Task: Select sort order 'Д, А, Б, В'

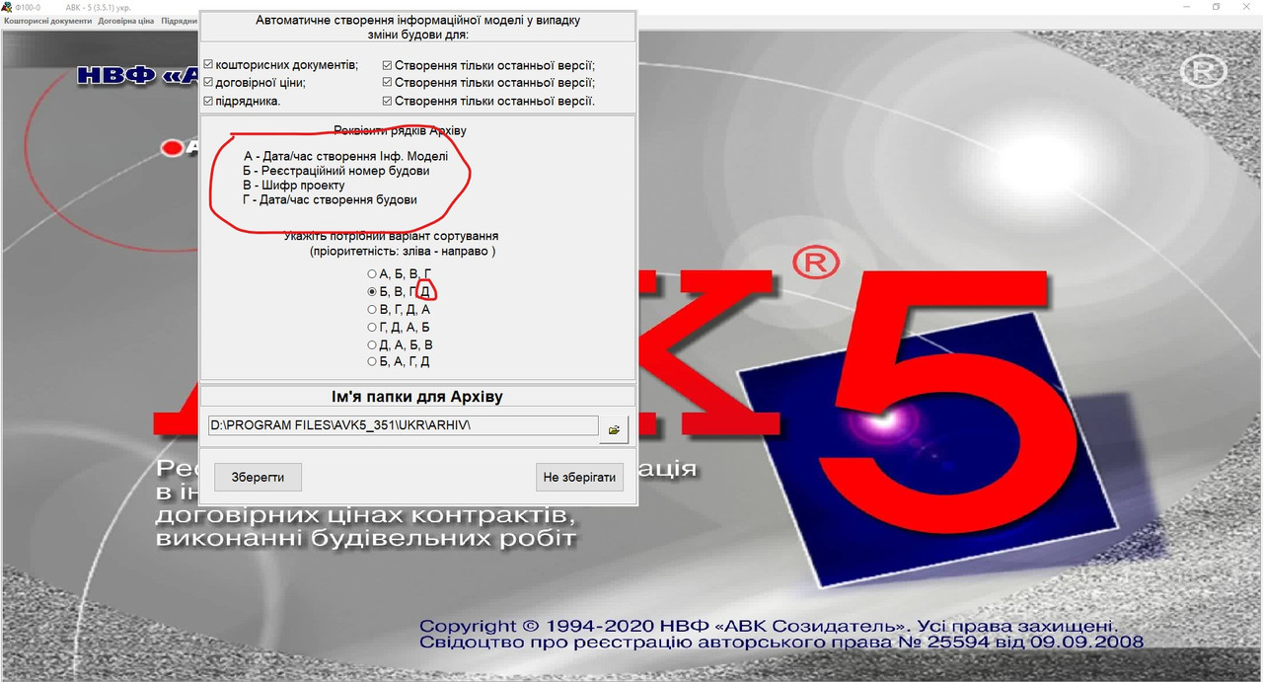Action: click(372, 344)
